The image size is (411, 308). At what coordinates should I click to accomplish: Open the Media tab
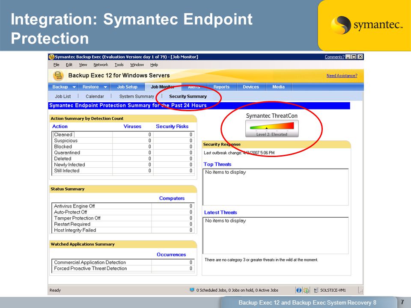pos(278,87)
